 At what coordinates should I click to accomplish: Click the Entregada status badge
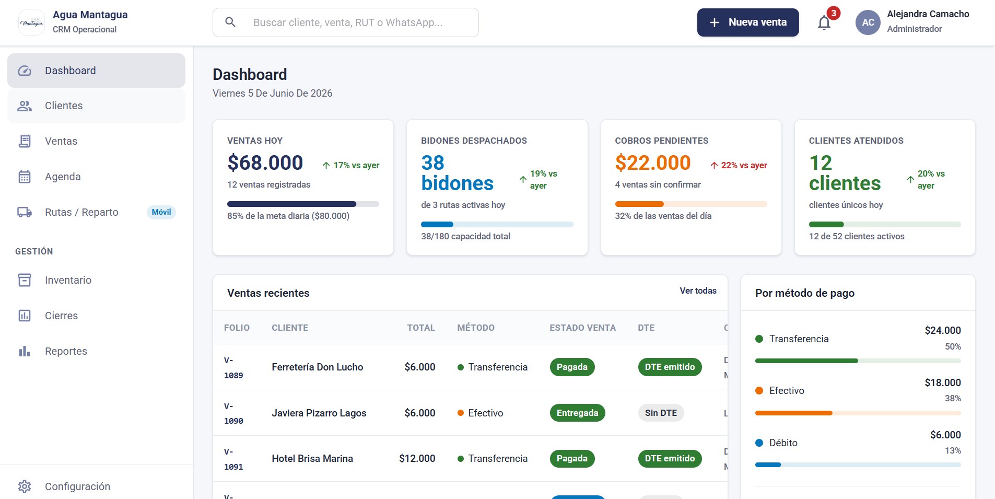point(577,413)
